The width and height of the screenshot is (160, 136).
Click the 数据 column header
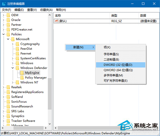click(149, 16)
